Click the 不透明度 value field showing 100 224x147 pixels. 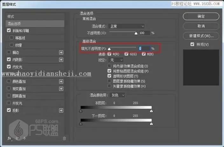point(145,33)
